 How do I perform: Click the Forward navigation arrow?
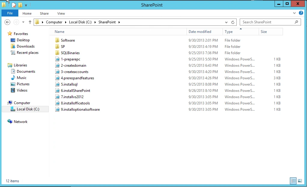pos(16,22)
